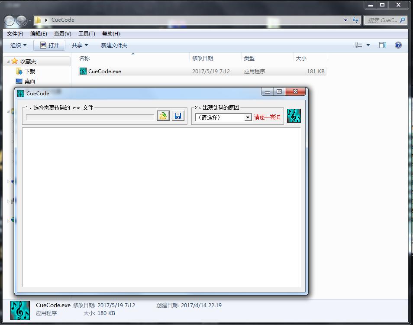Open the 文件(F) menu

[15, 34]
